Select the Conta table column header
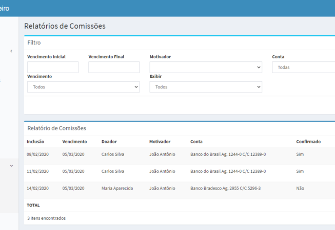Image resolution: width=335 pixels, height=230 pixels. coord(196,142)
